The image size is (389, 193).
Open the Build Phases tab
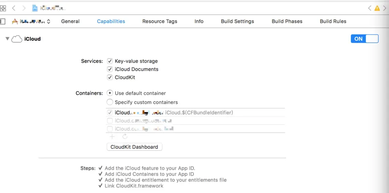pyautogui.click(x=287, y=21)
